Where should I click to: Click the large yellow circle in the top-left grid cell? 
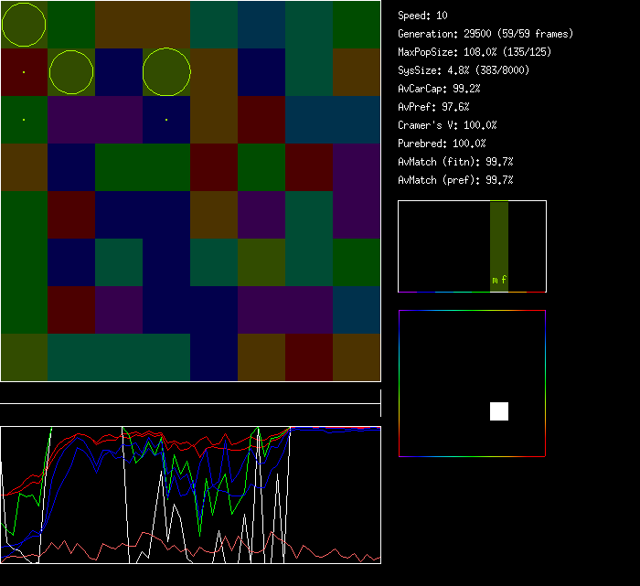[x=24, y=25]
